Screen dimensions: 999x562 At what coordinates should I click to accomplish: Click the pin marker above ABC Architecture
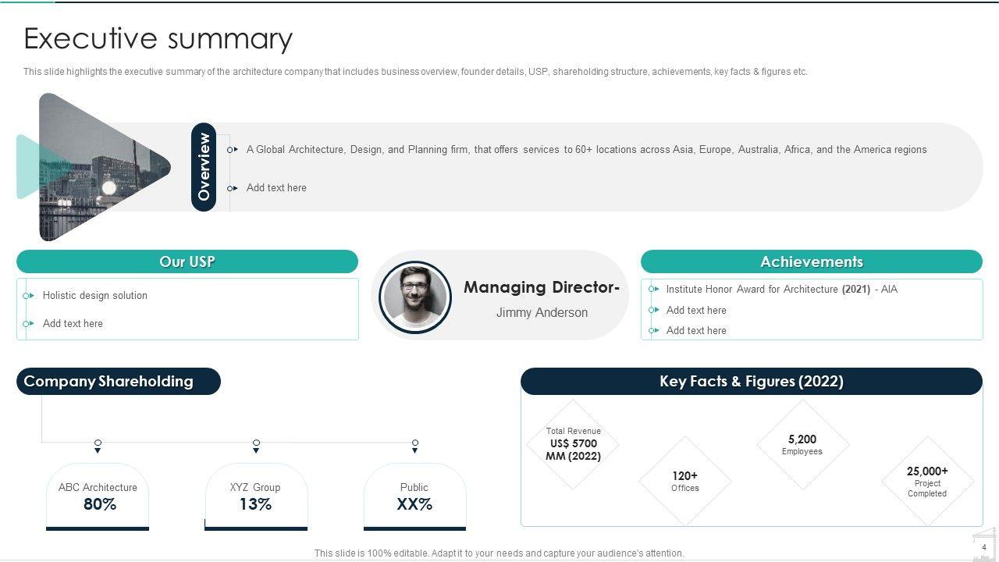click(x=98, y=446)
